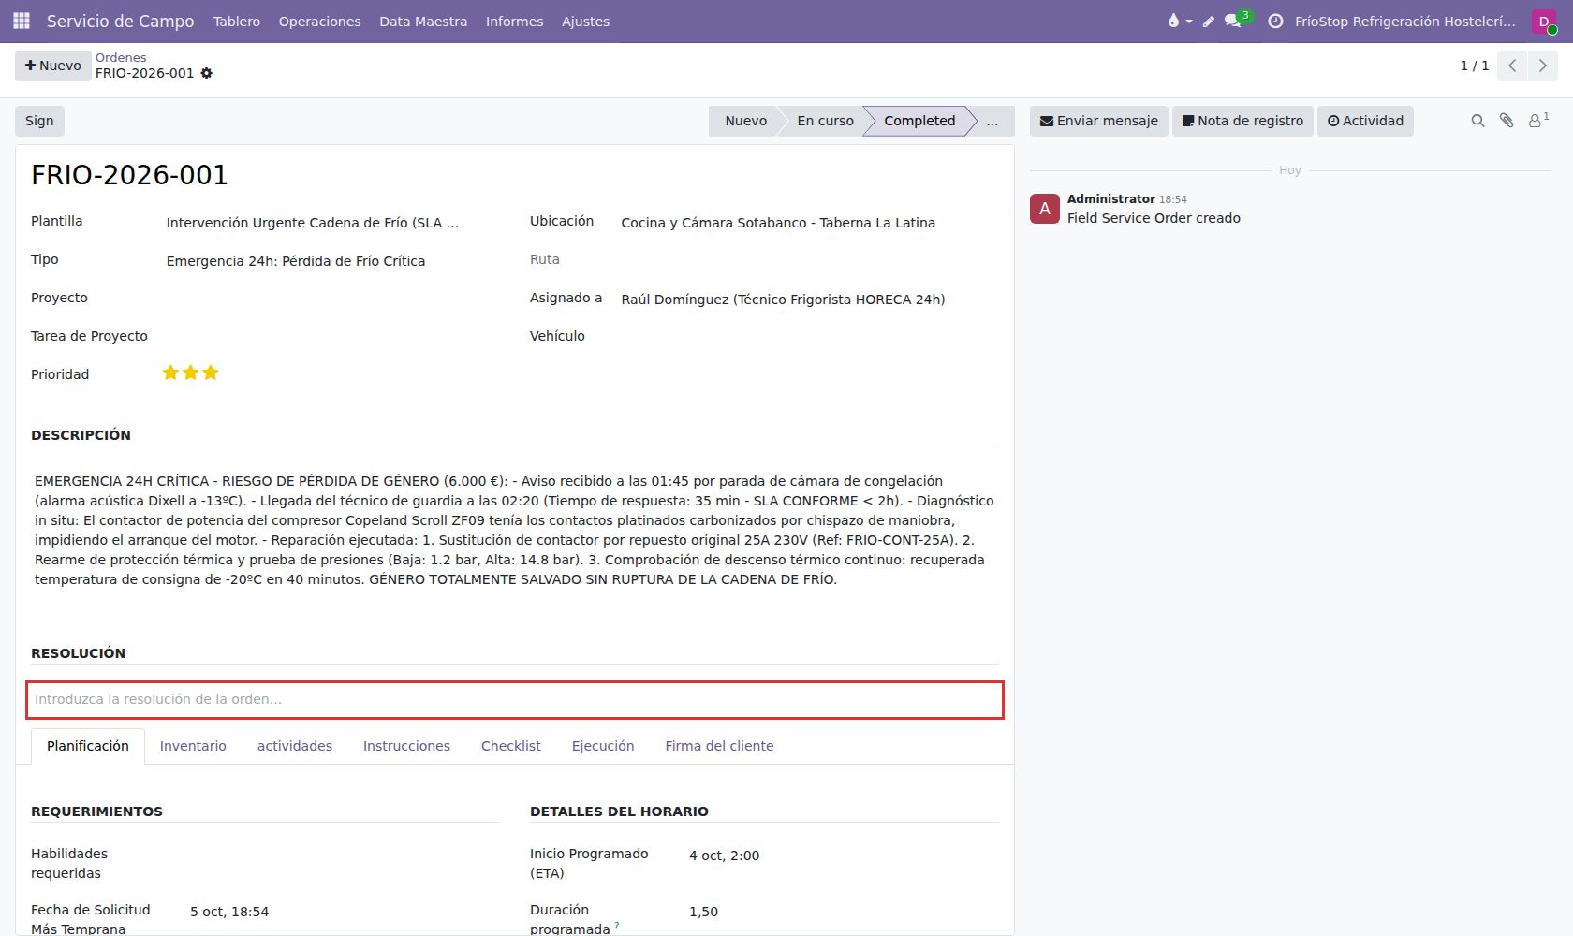Open the Firma del cliente tab
This screenshot has height=936, width=1573.
click(719, 746)
